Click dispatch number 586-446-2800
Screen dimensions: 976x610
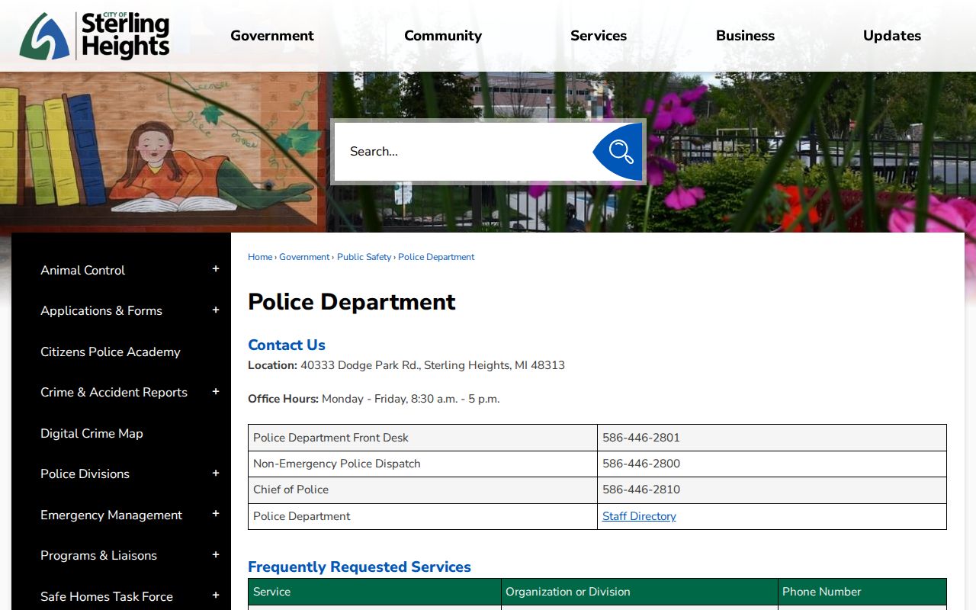click(641, 464)
